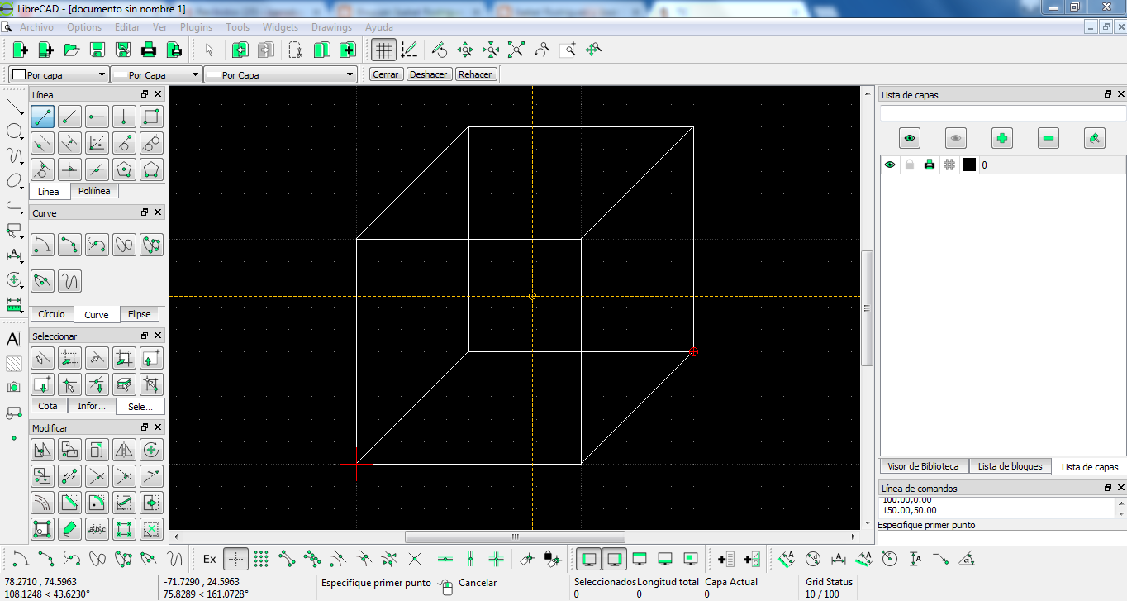Click the print icon in the toolbar
Screen dimensions: 1127x601
click(x=149, y=50)
